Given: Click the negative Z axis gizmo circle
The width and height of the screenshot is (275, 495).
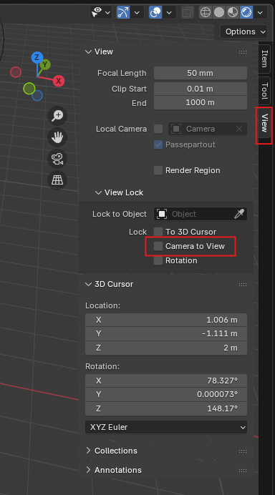Looking at the screenshot, I should coord(37,95).
